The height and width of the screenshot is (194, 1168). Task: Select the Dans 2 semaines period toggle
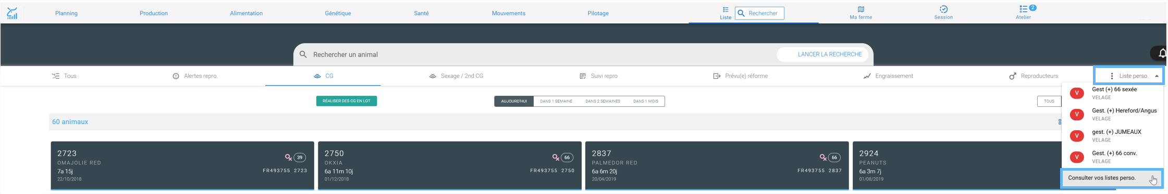pyautogui.click(x=603, y=101)
